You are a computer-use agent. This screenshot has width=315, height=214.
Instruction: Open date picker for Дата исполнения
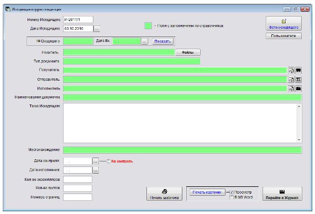[96, 170]
